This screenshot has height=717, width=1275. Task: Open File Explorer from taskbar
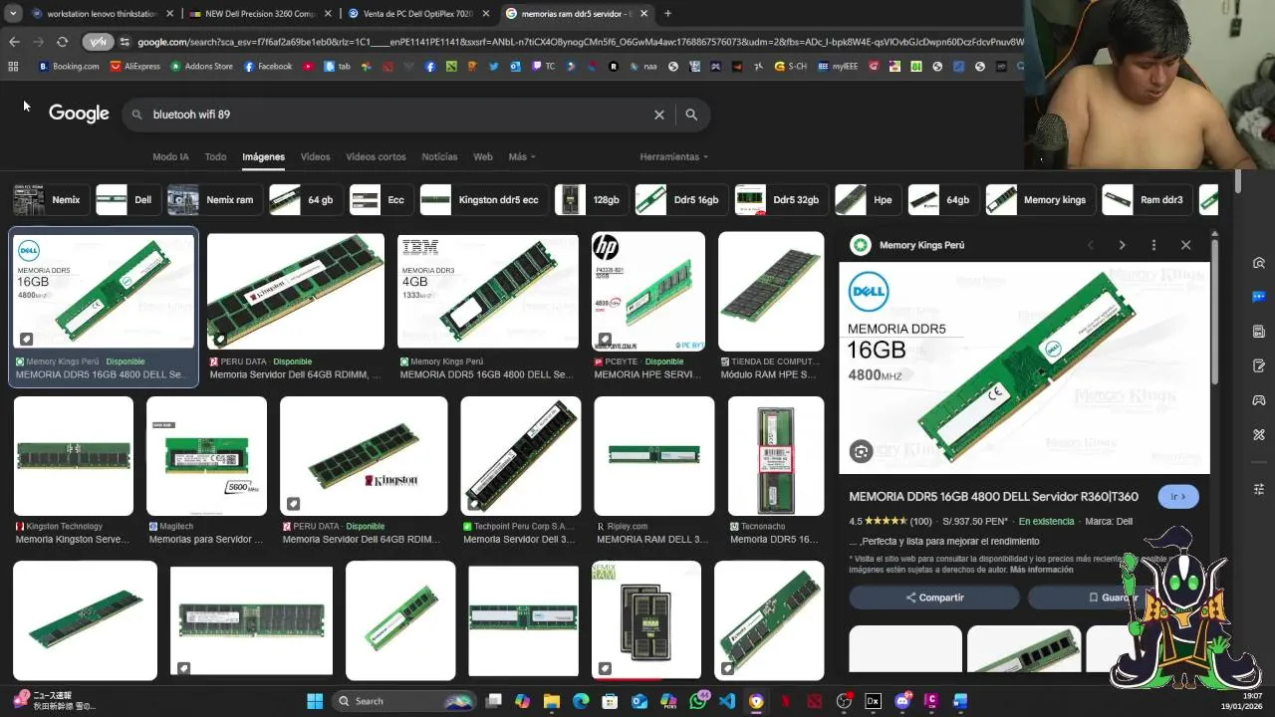(x=552, y=701)
